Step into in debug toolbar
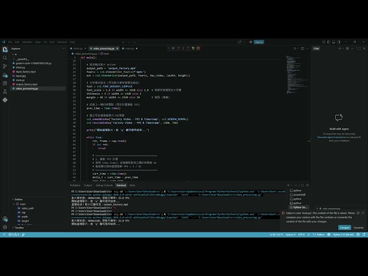This screenshot has width=368, height=276. point(183,48)
